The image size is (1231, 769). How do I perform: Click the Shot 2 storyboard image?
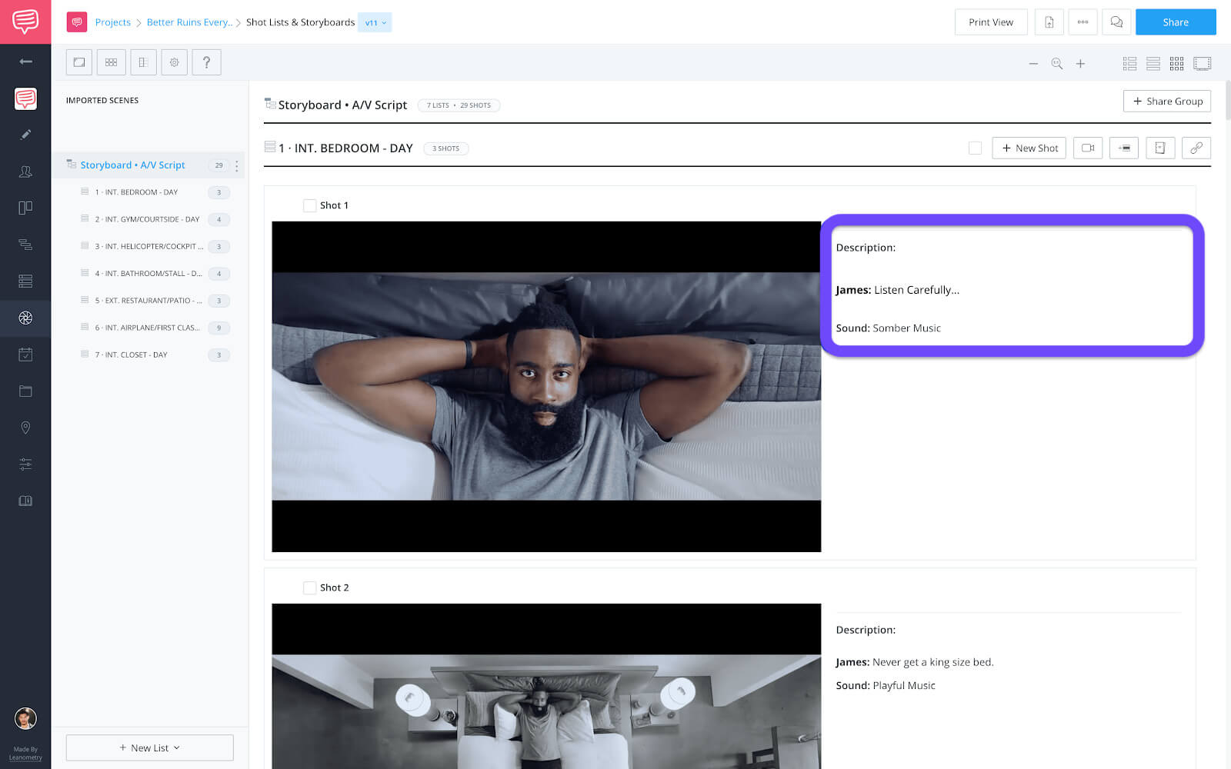[x=546, y=686]
